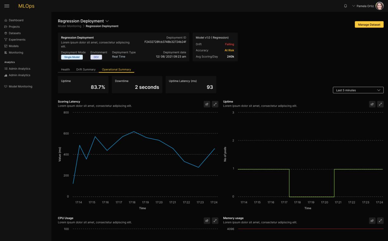Image resolution: width=388 pixels, height=241 pixels.
Task: Open the Pamela Ortiz user menu
Action: pos(363,6)
